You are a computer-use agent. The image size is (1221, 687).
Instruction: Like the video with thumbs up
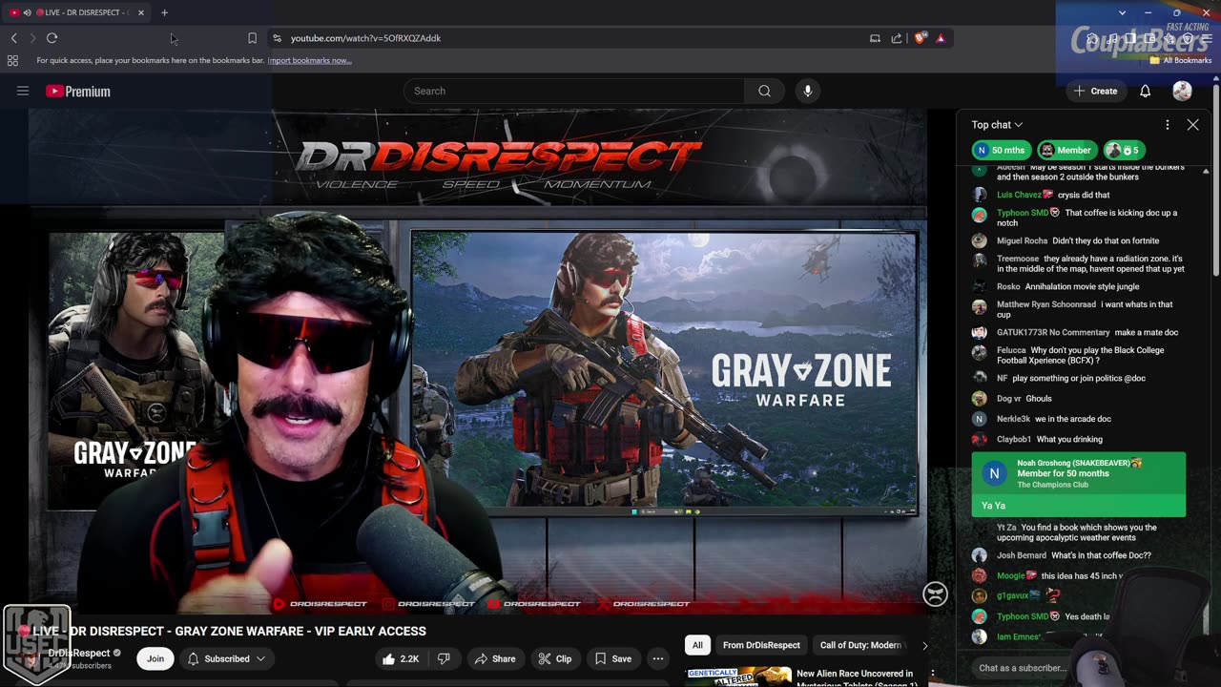(400, 658)
